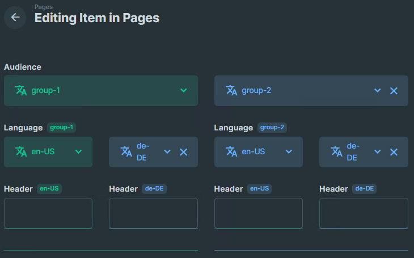
Task: Click de-DE badge on group-2 Header
Action: point(364,189)
